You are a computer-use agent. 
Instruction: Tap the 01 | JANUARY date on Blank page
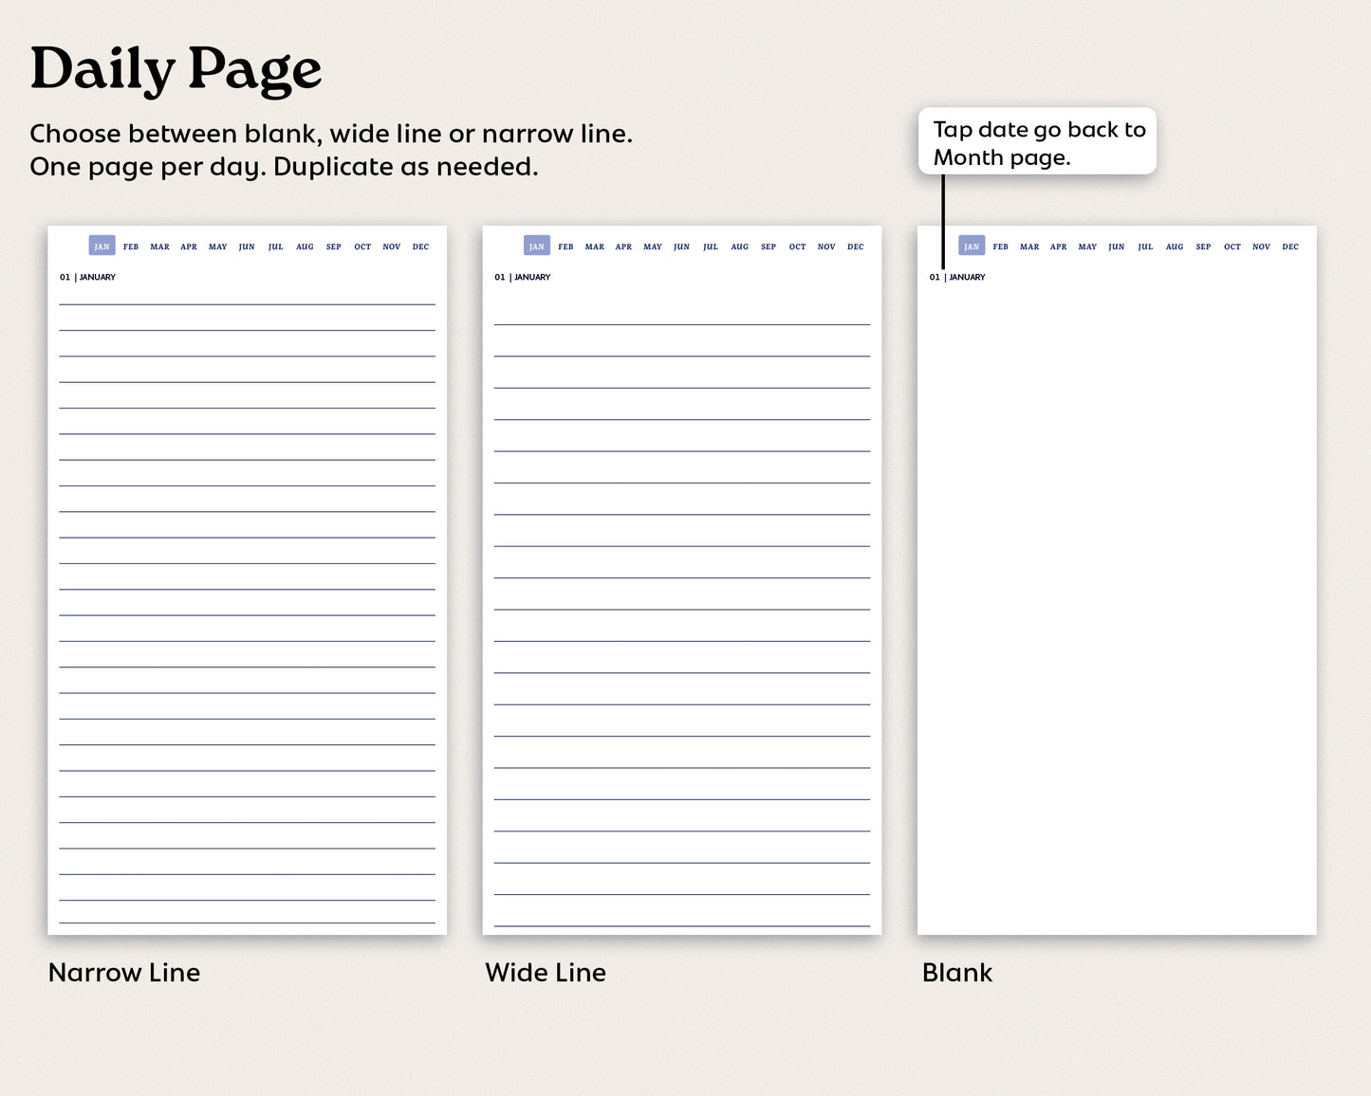tap(957, 278)
